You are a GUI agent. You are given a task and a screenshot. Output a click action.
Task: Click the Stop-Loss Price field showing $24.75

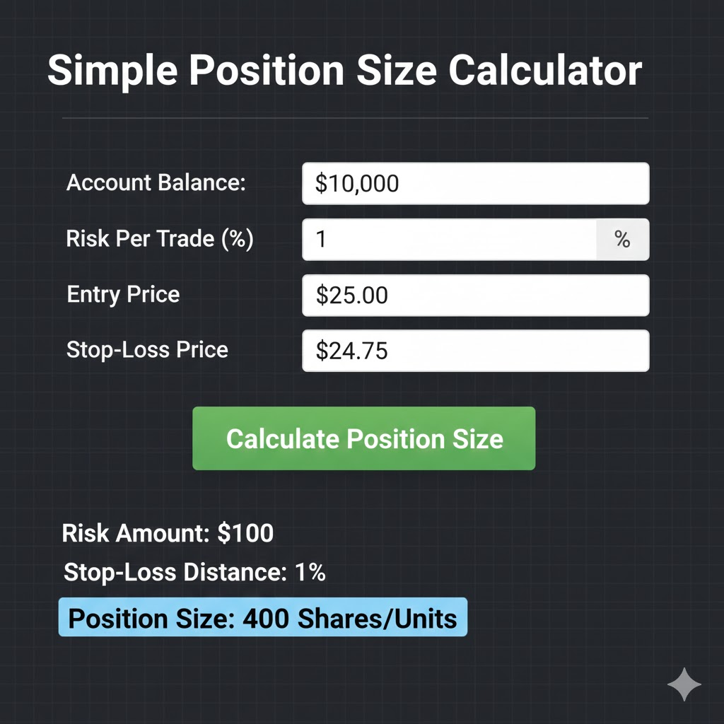point(475,350)
